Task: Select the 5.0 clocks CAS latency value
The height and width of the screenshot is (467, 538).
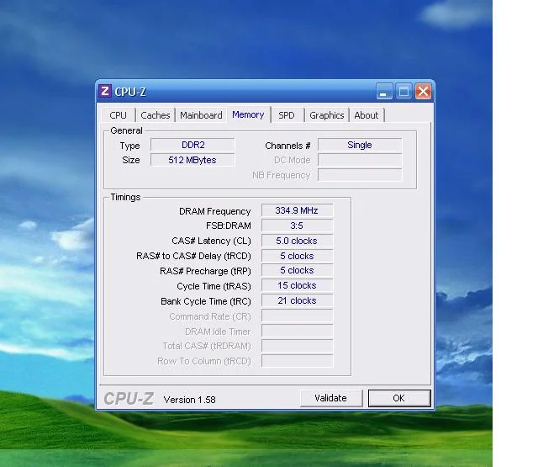Action: [x=297, y=241]
